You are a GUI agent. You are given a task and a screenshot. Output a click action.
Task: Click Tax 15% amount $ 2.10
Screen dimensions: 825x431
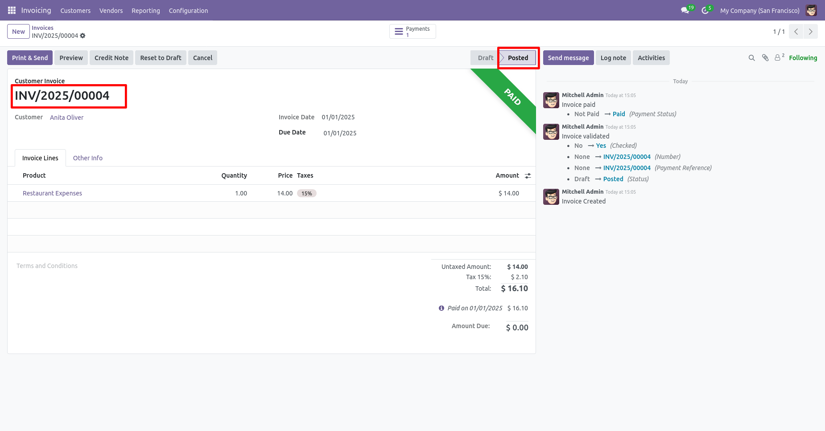click(x=519, y=277)
